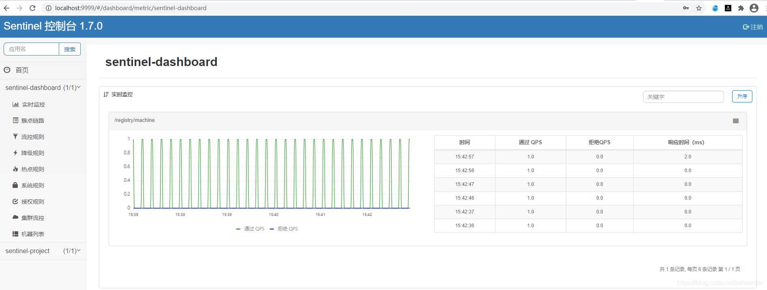Click the site info icon in address bar

pos(48,8)
